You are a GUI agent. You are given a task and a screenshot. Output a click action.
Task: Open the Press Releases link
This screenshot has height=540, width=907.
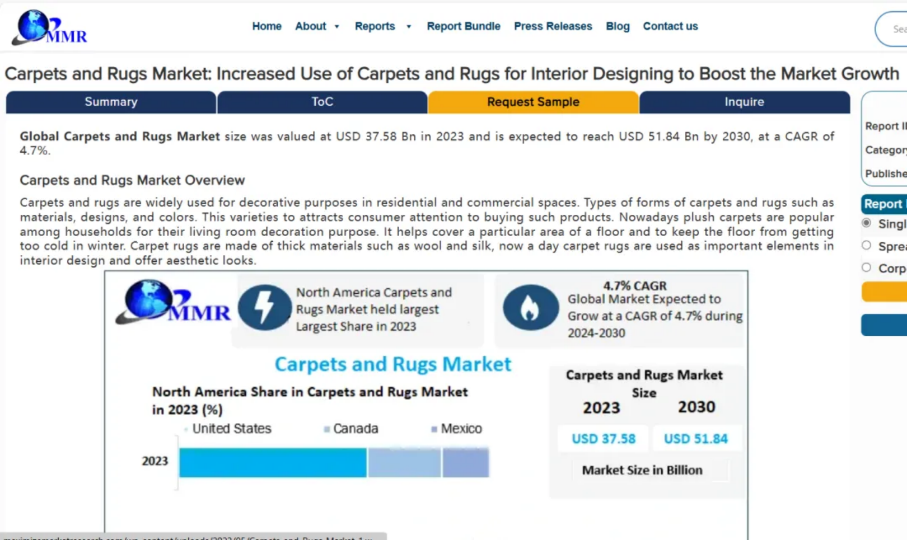tap(553, 26)
